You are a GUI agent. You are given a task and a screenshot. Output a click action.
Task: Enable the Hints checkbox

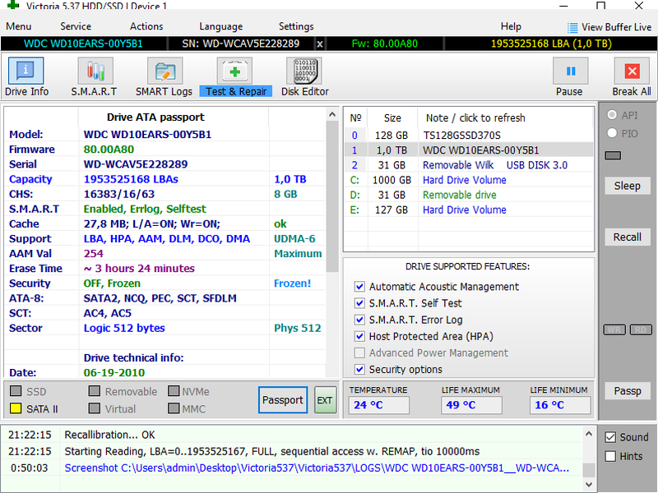click(610, 456)
